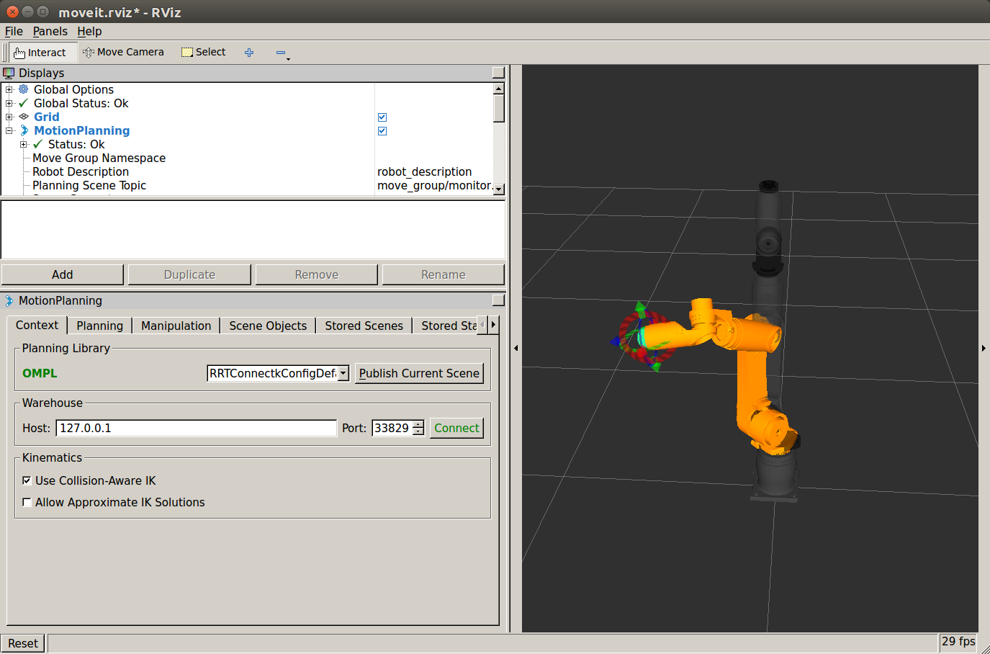This screenshot has height=654, width=990.
Task: Open the Panels menu
Action: click(x=50, y=32)
